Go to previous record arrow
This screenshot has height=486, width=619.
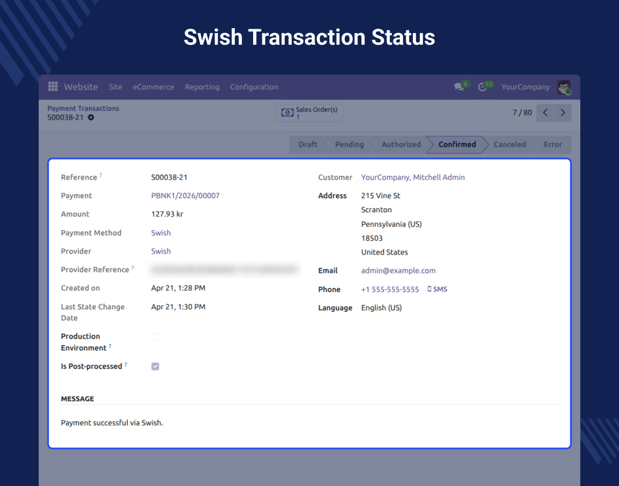tap(545, 113)
